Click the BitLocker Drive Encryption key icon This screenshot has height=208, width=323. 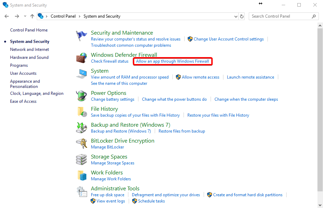point(82,144)
